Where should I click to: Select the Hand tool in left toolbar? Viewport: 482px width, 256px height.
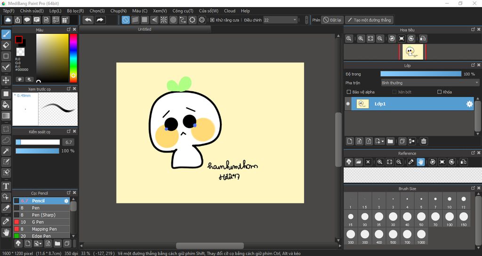[x=6, y=232]
